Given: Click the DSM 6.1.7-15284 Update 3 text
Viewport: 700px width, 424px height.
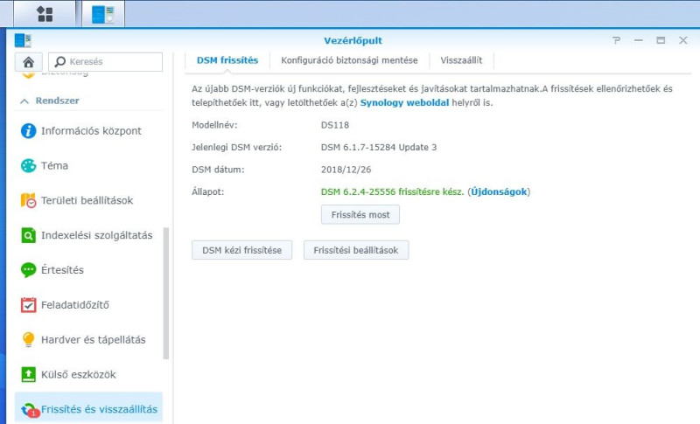Looking at the screenshot, I should [379, 147].
